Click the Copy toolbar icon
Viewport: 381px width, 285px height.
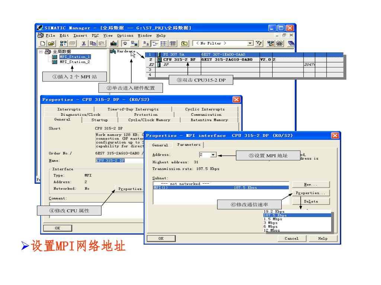(x=93, y=43)
